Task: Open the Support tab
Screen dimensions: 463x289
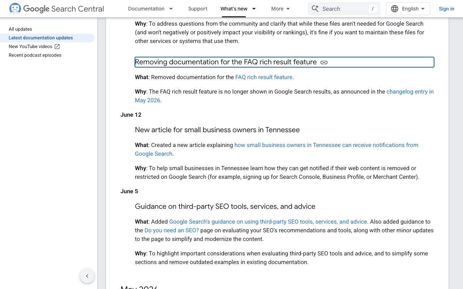Action: 198,9
